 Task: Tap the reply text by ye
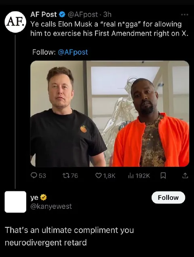[69, 236]
